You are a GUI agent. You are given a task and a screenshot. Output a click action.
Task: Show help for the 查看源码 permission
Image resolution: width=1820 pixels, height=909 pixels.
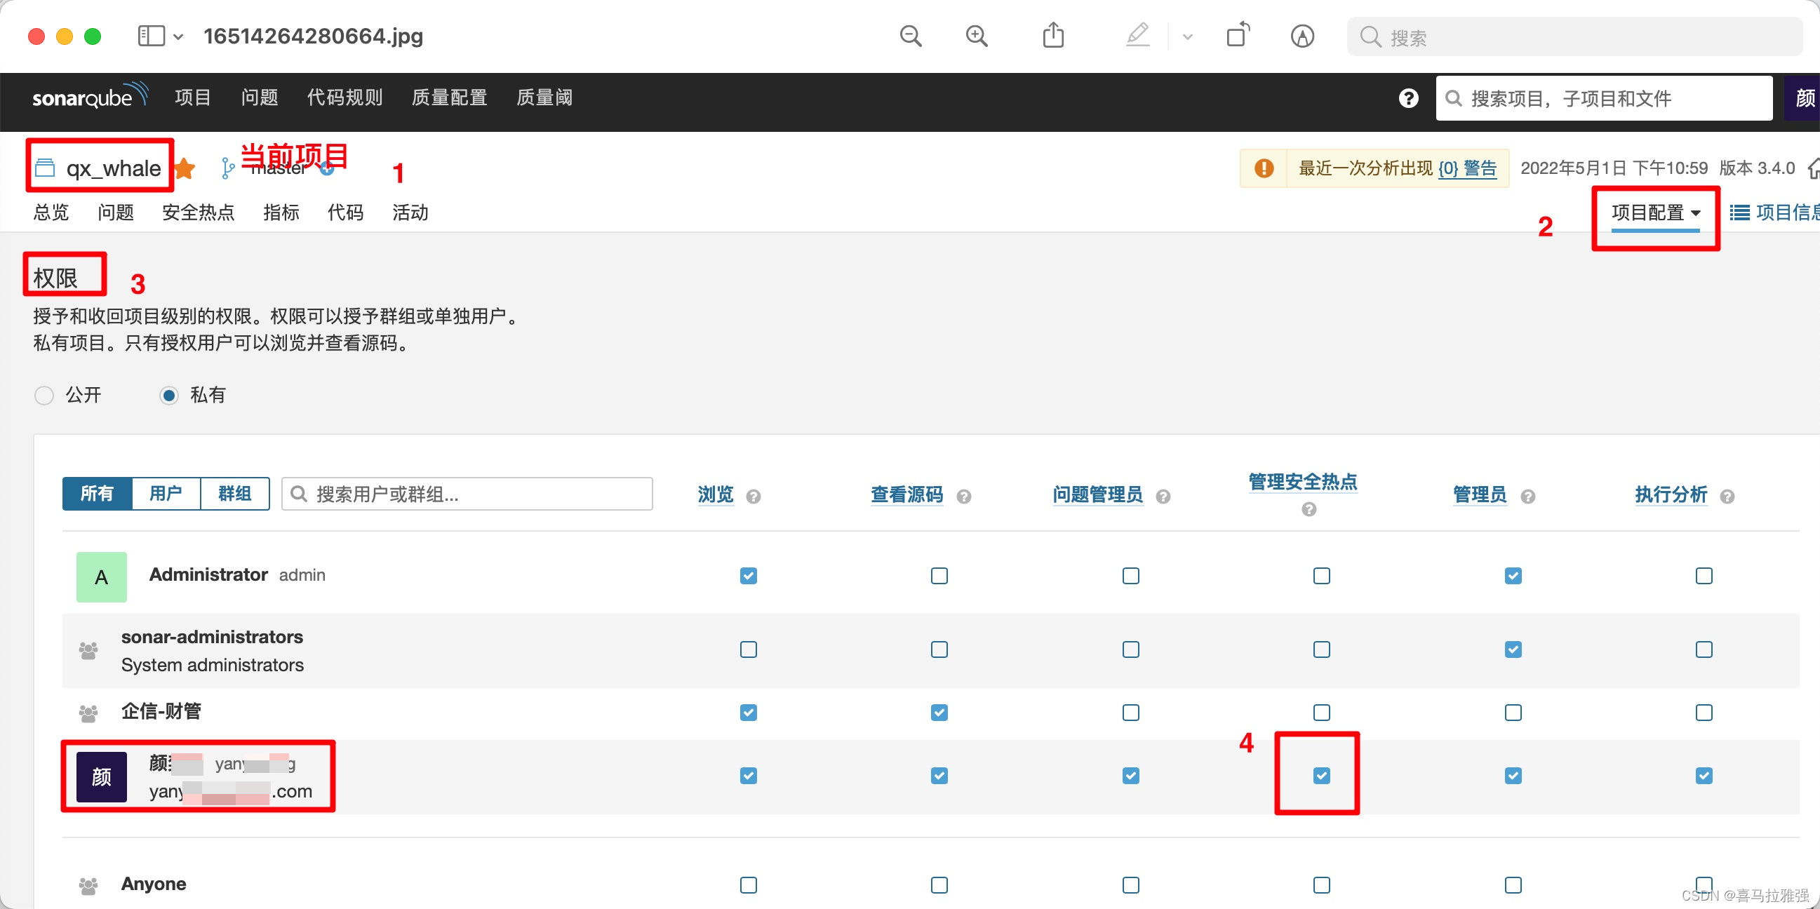964,497
